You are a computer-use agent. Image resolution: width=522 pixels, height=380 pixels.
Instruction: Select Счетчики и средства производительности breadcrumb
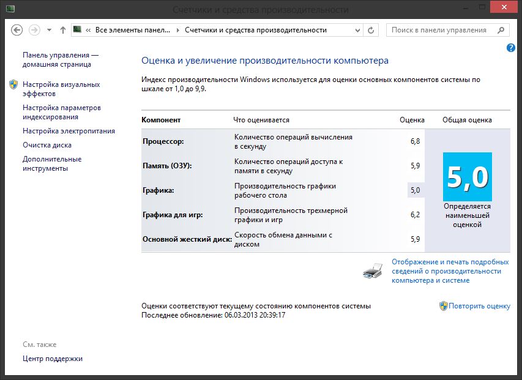[256, 30]
